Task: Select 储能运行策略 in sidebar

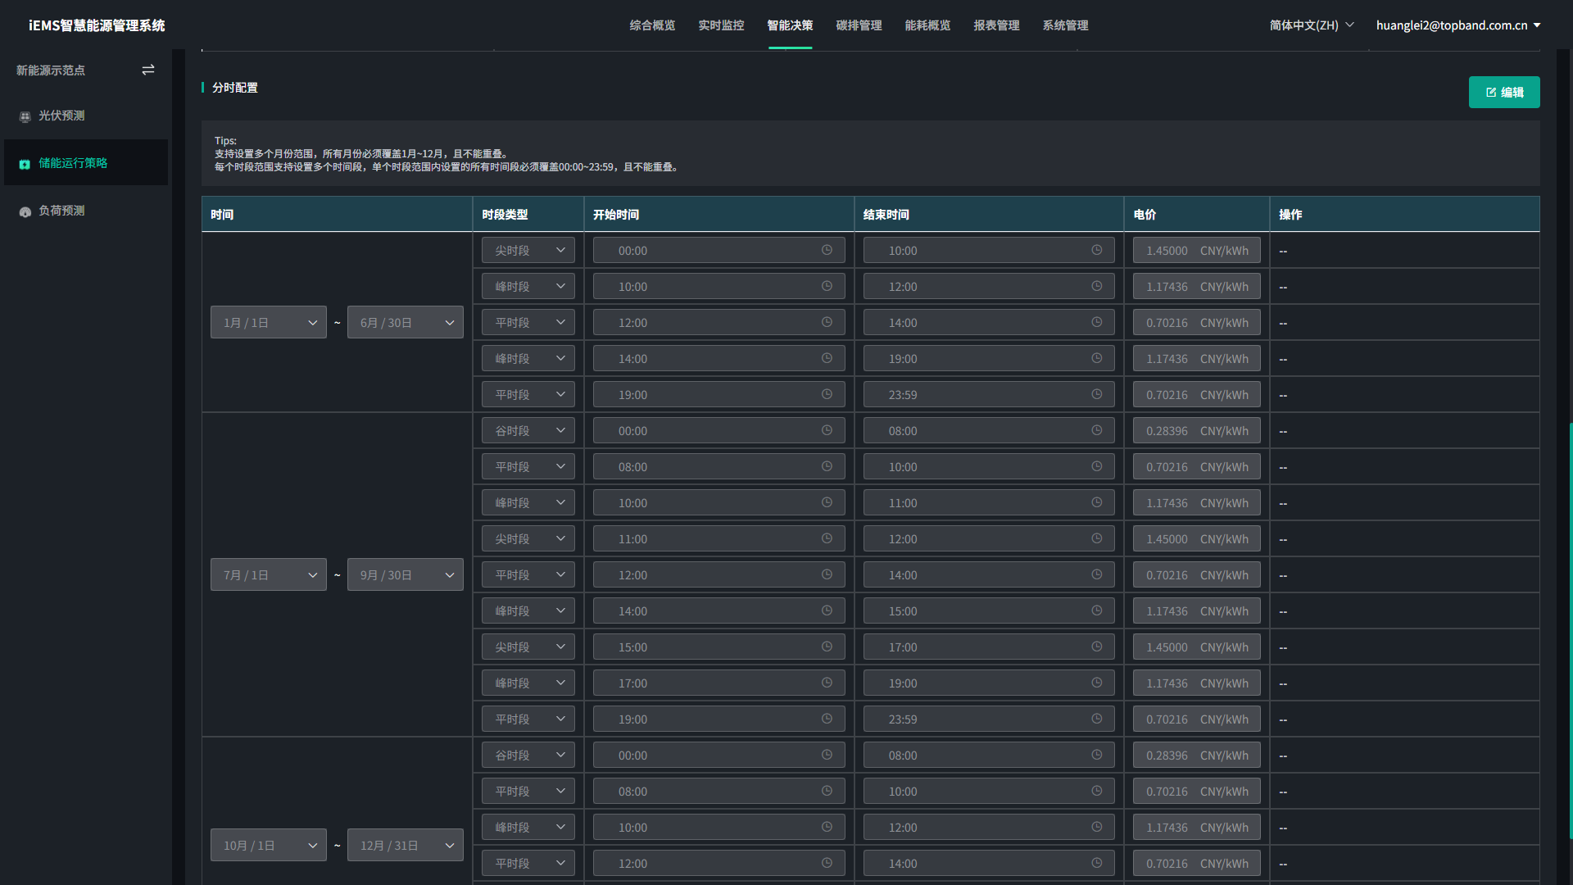Action: (86, 163)
